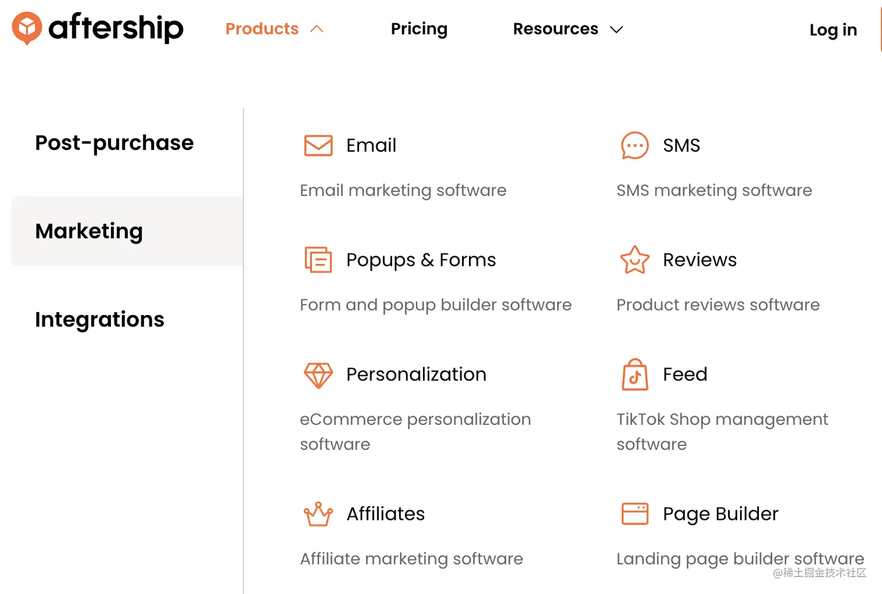Click the SMS chat bubble icon
Image resolution: width=882 pixels, height=594 pixels.
(x=635, y=145)
